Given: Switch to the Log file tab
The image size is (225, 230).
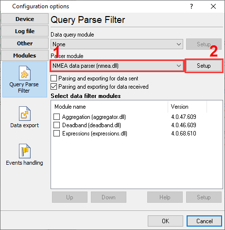Looking at the screenshot, I should (x=25, y=31).
